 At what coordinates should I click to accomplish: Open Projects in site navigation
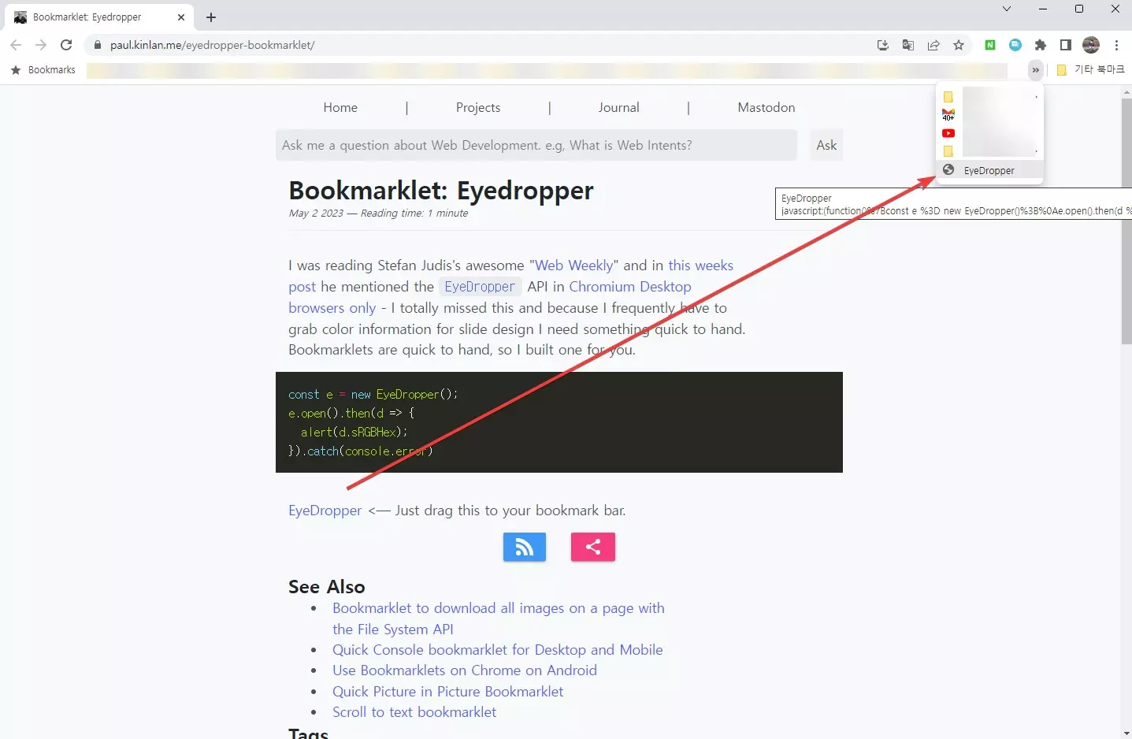[x=478, y=107]
